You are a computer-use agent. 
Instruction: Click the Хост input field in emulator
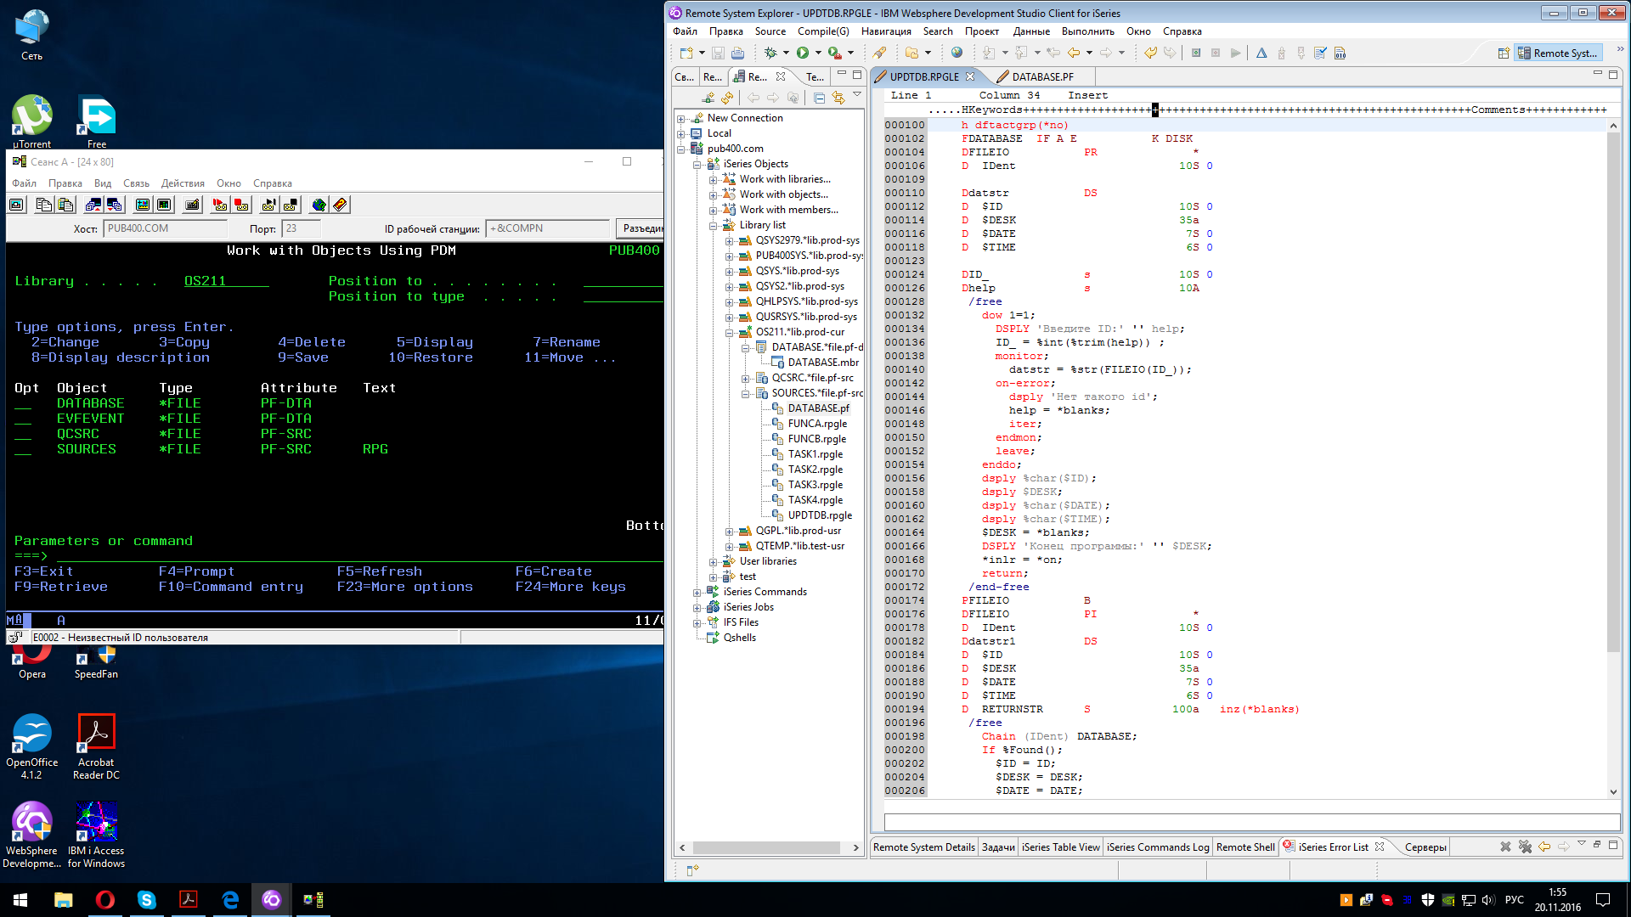165,228
